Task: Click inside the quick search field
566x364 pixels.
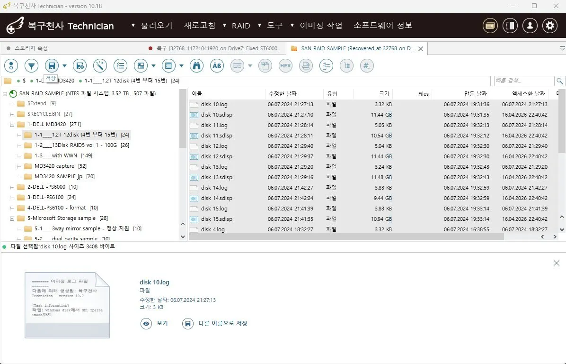Action: [524, 81]
